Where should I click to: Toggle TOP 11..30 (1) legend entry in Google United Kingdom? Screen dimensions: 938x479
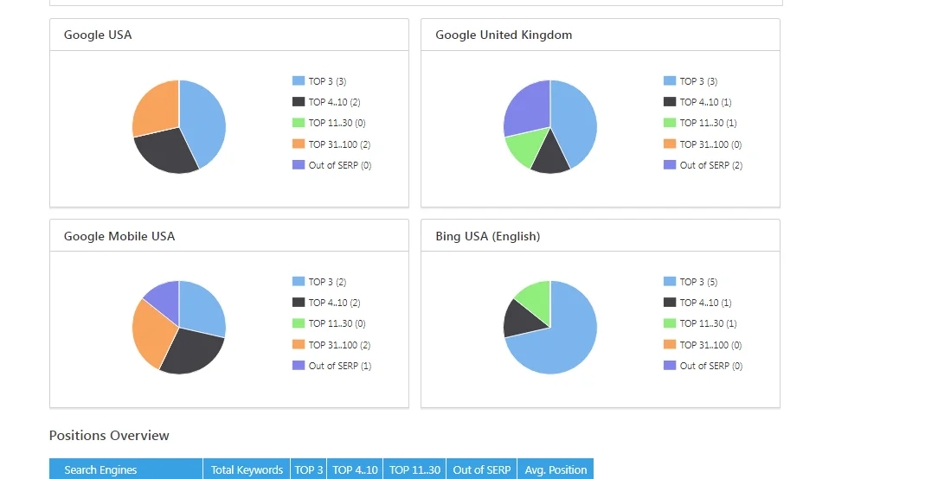tap(708, 123)
